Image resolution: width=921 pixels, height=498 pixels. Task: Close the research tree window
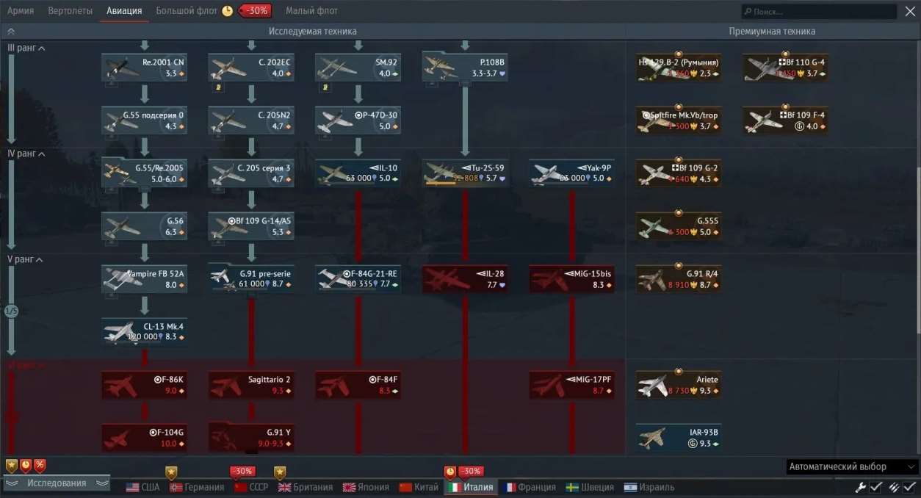(x=910, y=11)
